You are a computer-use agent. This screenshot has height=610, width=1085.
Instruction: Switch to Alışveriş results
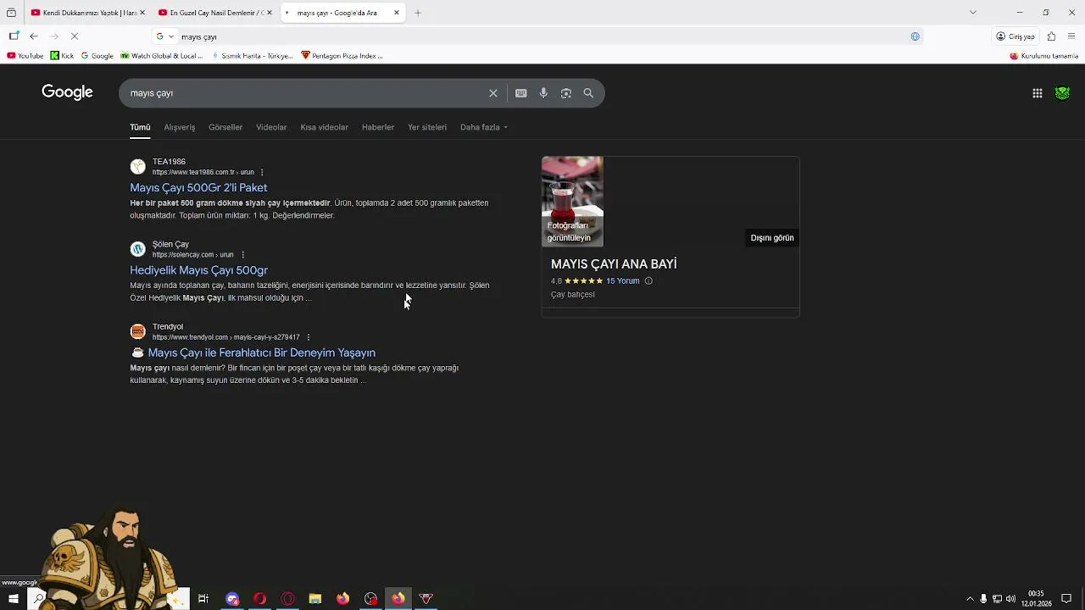(179, 127)
